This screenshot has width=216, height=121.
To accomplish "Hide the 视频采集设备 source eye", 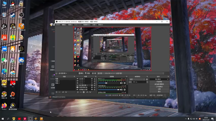I will 92,87.
